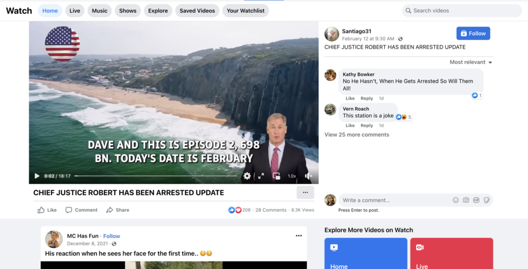This screenshot has width=528, height=269.
Task: Open Vern Roach's profile name
Action: (356, 109)
